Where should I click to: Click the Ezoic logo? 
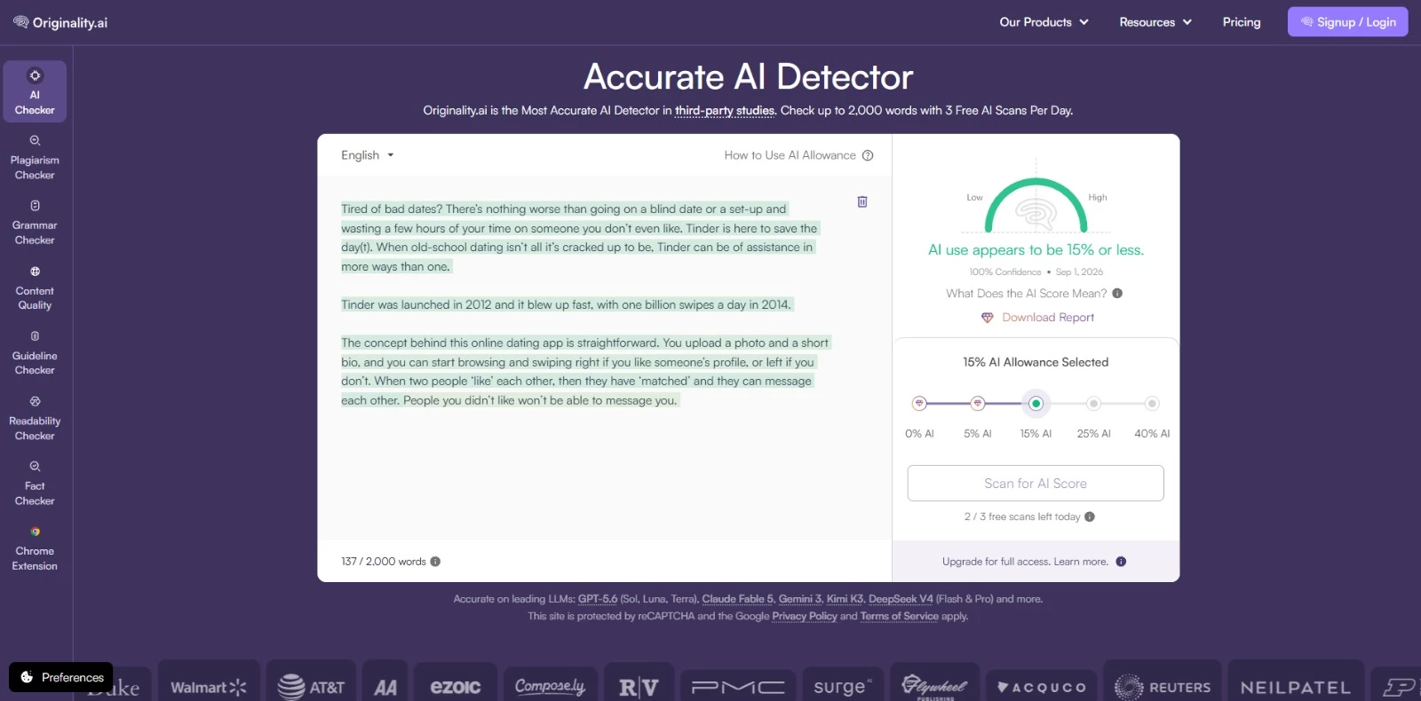coord(456,687)
